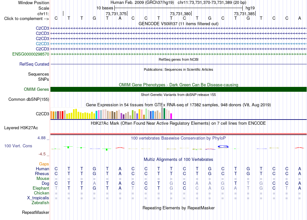Click "Publications: Sequences in Scientific Articles" title
307x220 pixels.
(x=178, y=69)
